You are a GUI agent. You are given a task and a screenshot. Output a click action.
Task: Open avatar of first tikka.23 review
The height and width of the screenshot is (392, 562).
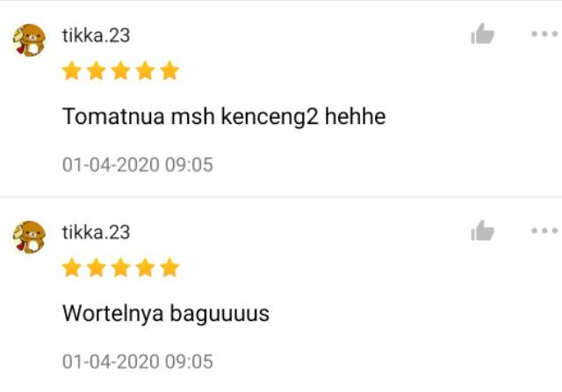click(x=29, y=40)
